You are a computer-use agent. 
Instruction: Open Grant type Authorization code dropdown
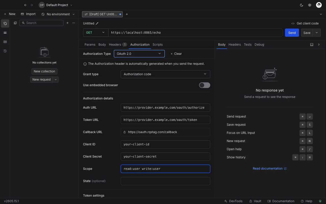click(165, 74)
